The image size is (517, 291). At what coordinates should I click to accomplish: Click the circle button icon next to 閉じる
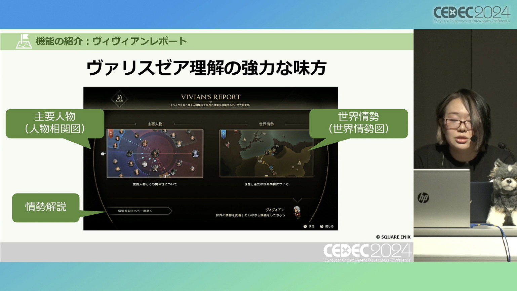322,226
